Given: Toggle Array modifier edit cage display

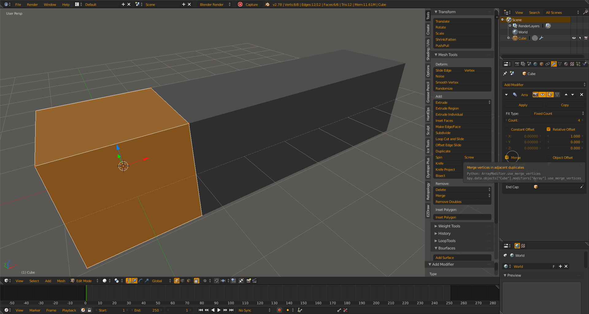Looking at the screenshot, I should click(557, 95).
